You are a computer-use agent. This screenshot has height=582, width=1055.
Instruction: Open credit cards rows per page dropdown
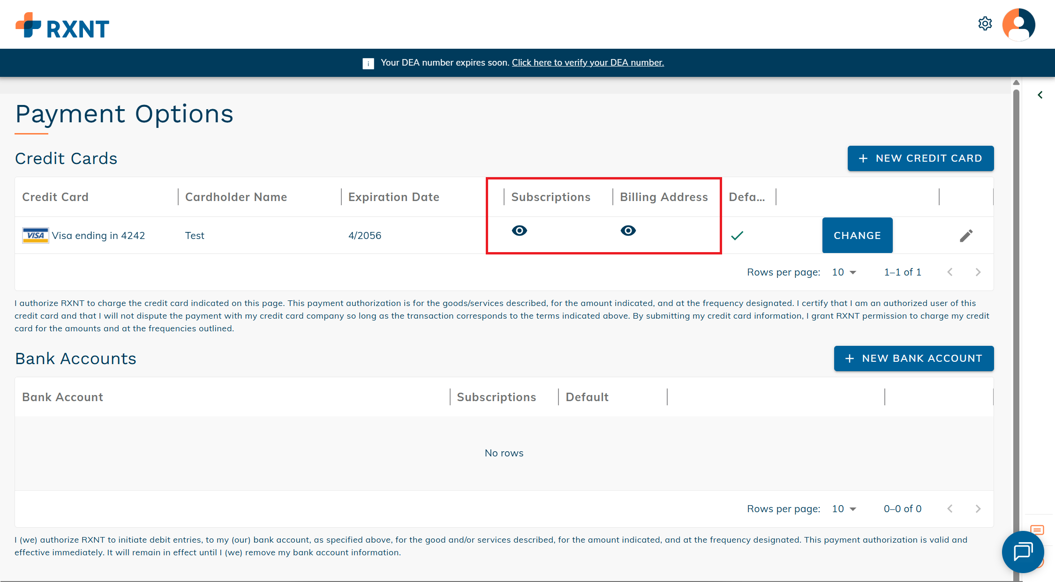[844, 272]
